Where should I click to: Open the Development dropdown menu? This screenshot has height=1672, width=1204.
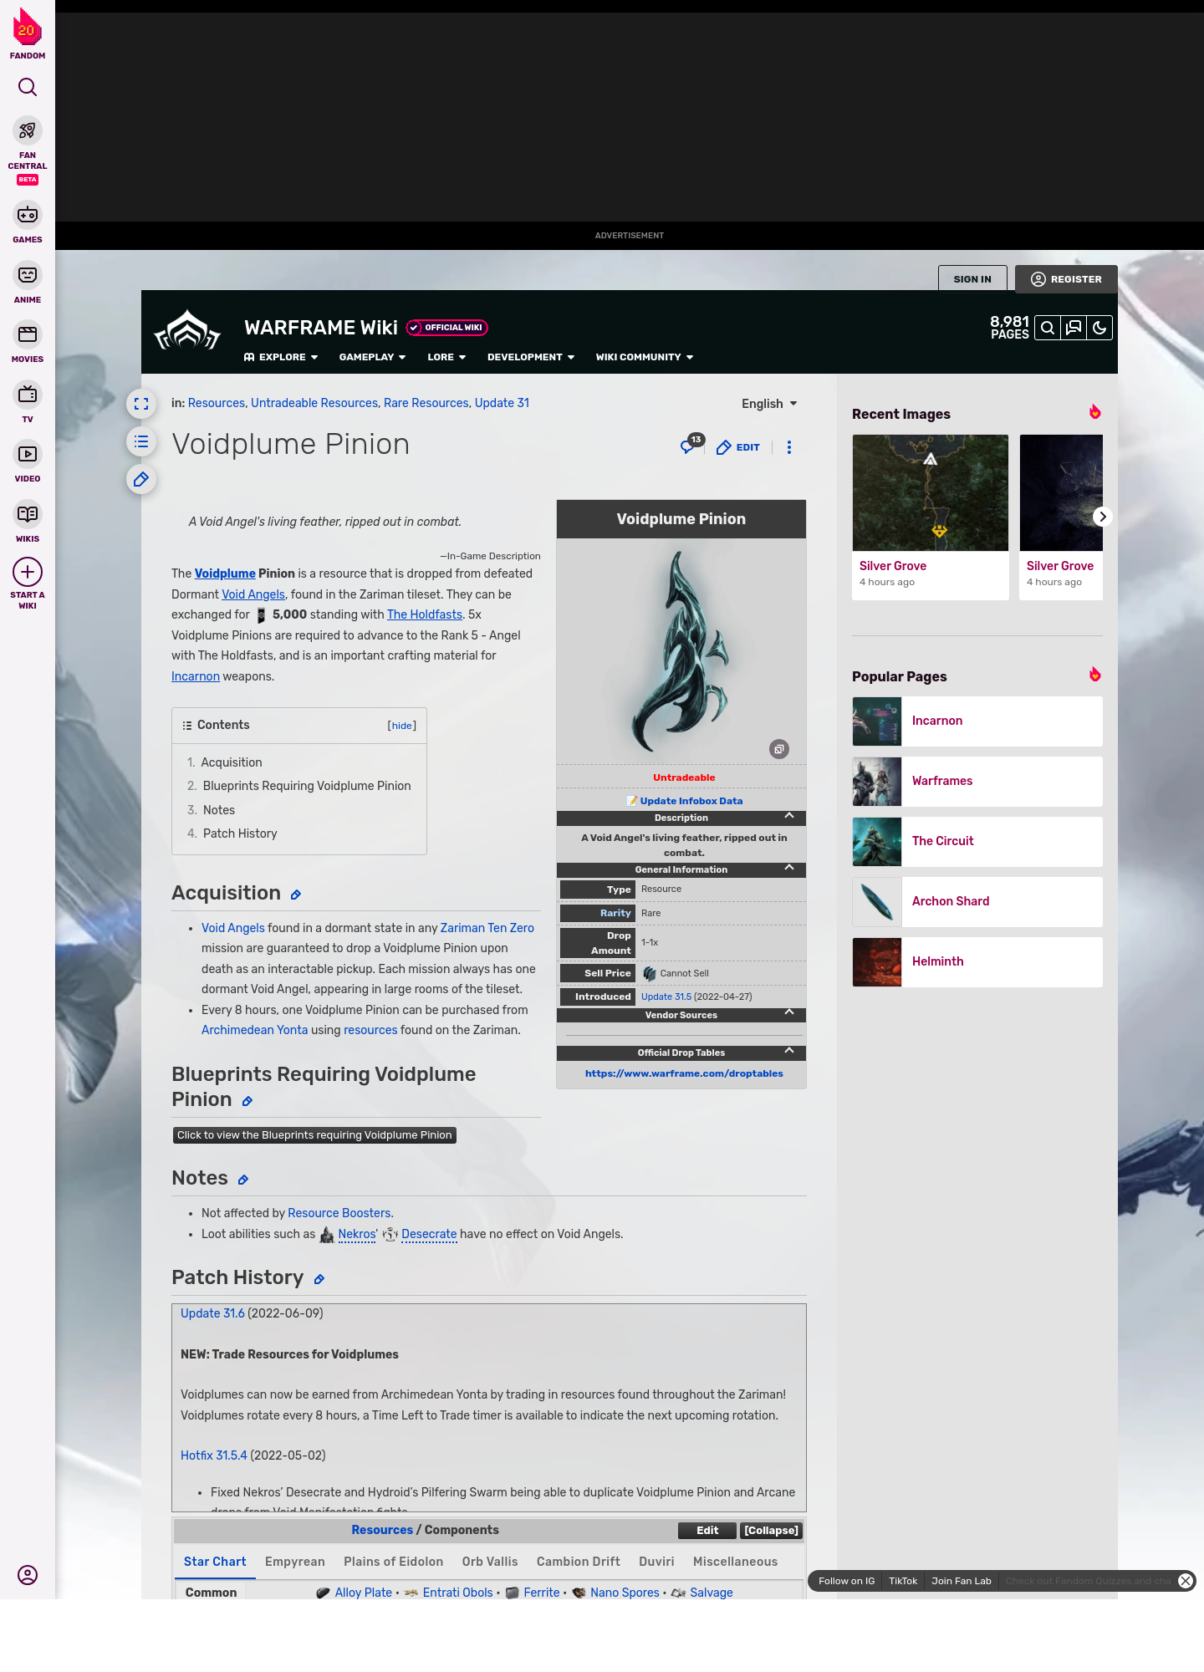pyautogui.click(x=531, y=357)
